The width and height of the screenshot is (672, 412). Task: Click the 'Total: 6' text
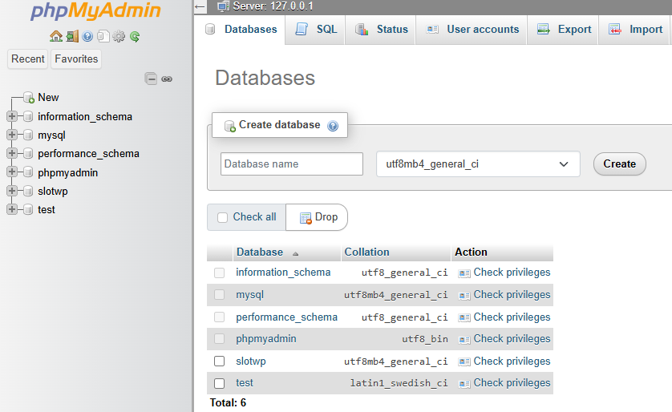[228, 402]
